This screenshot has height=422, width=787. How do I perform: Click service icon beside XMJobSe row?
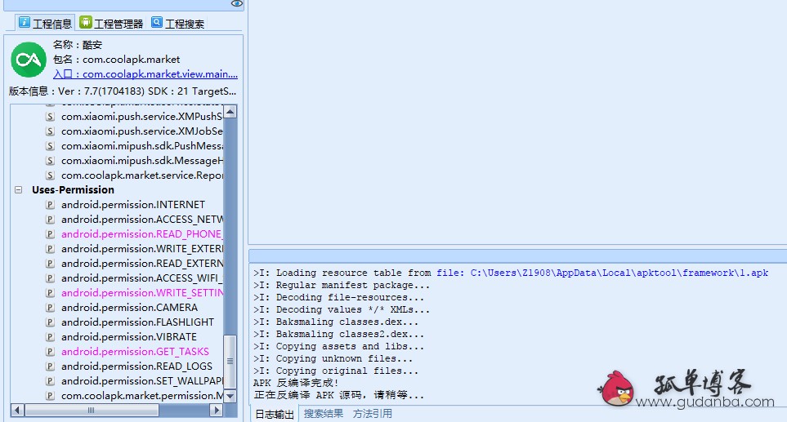(50, 131)
